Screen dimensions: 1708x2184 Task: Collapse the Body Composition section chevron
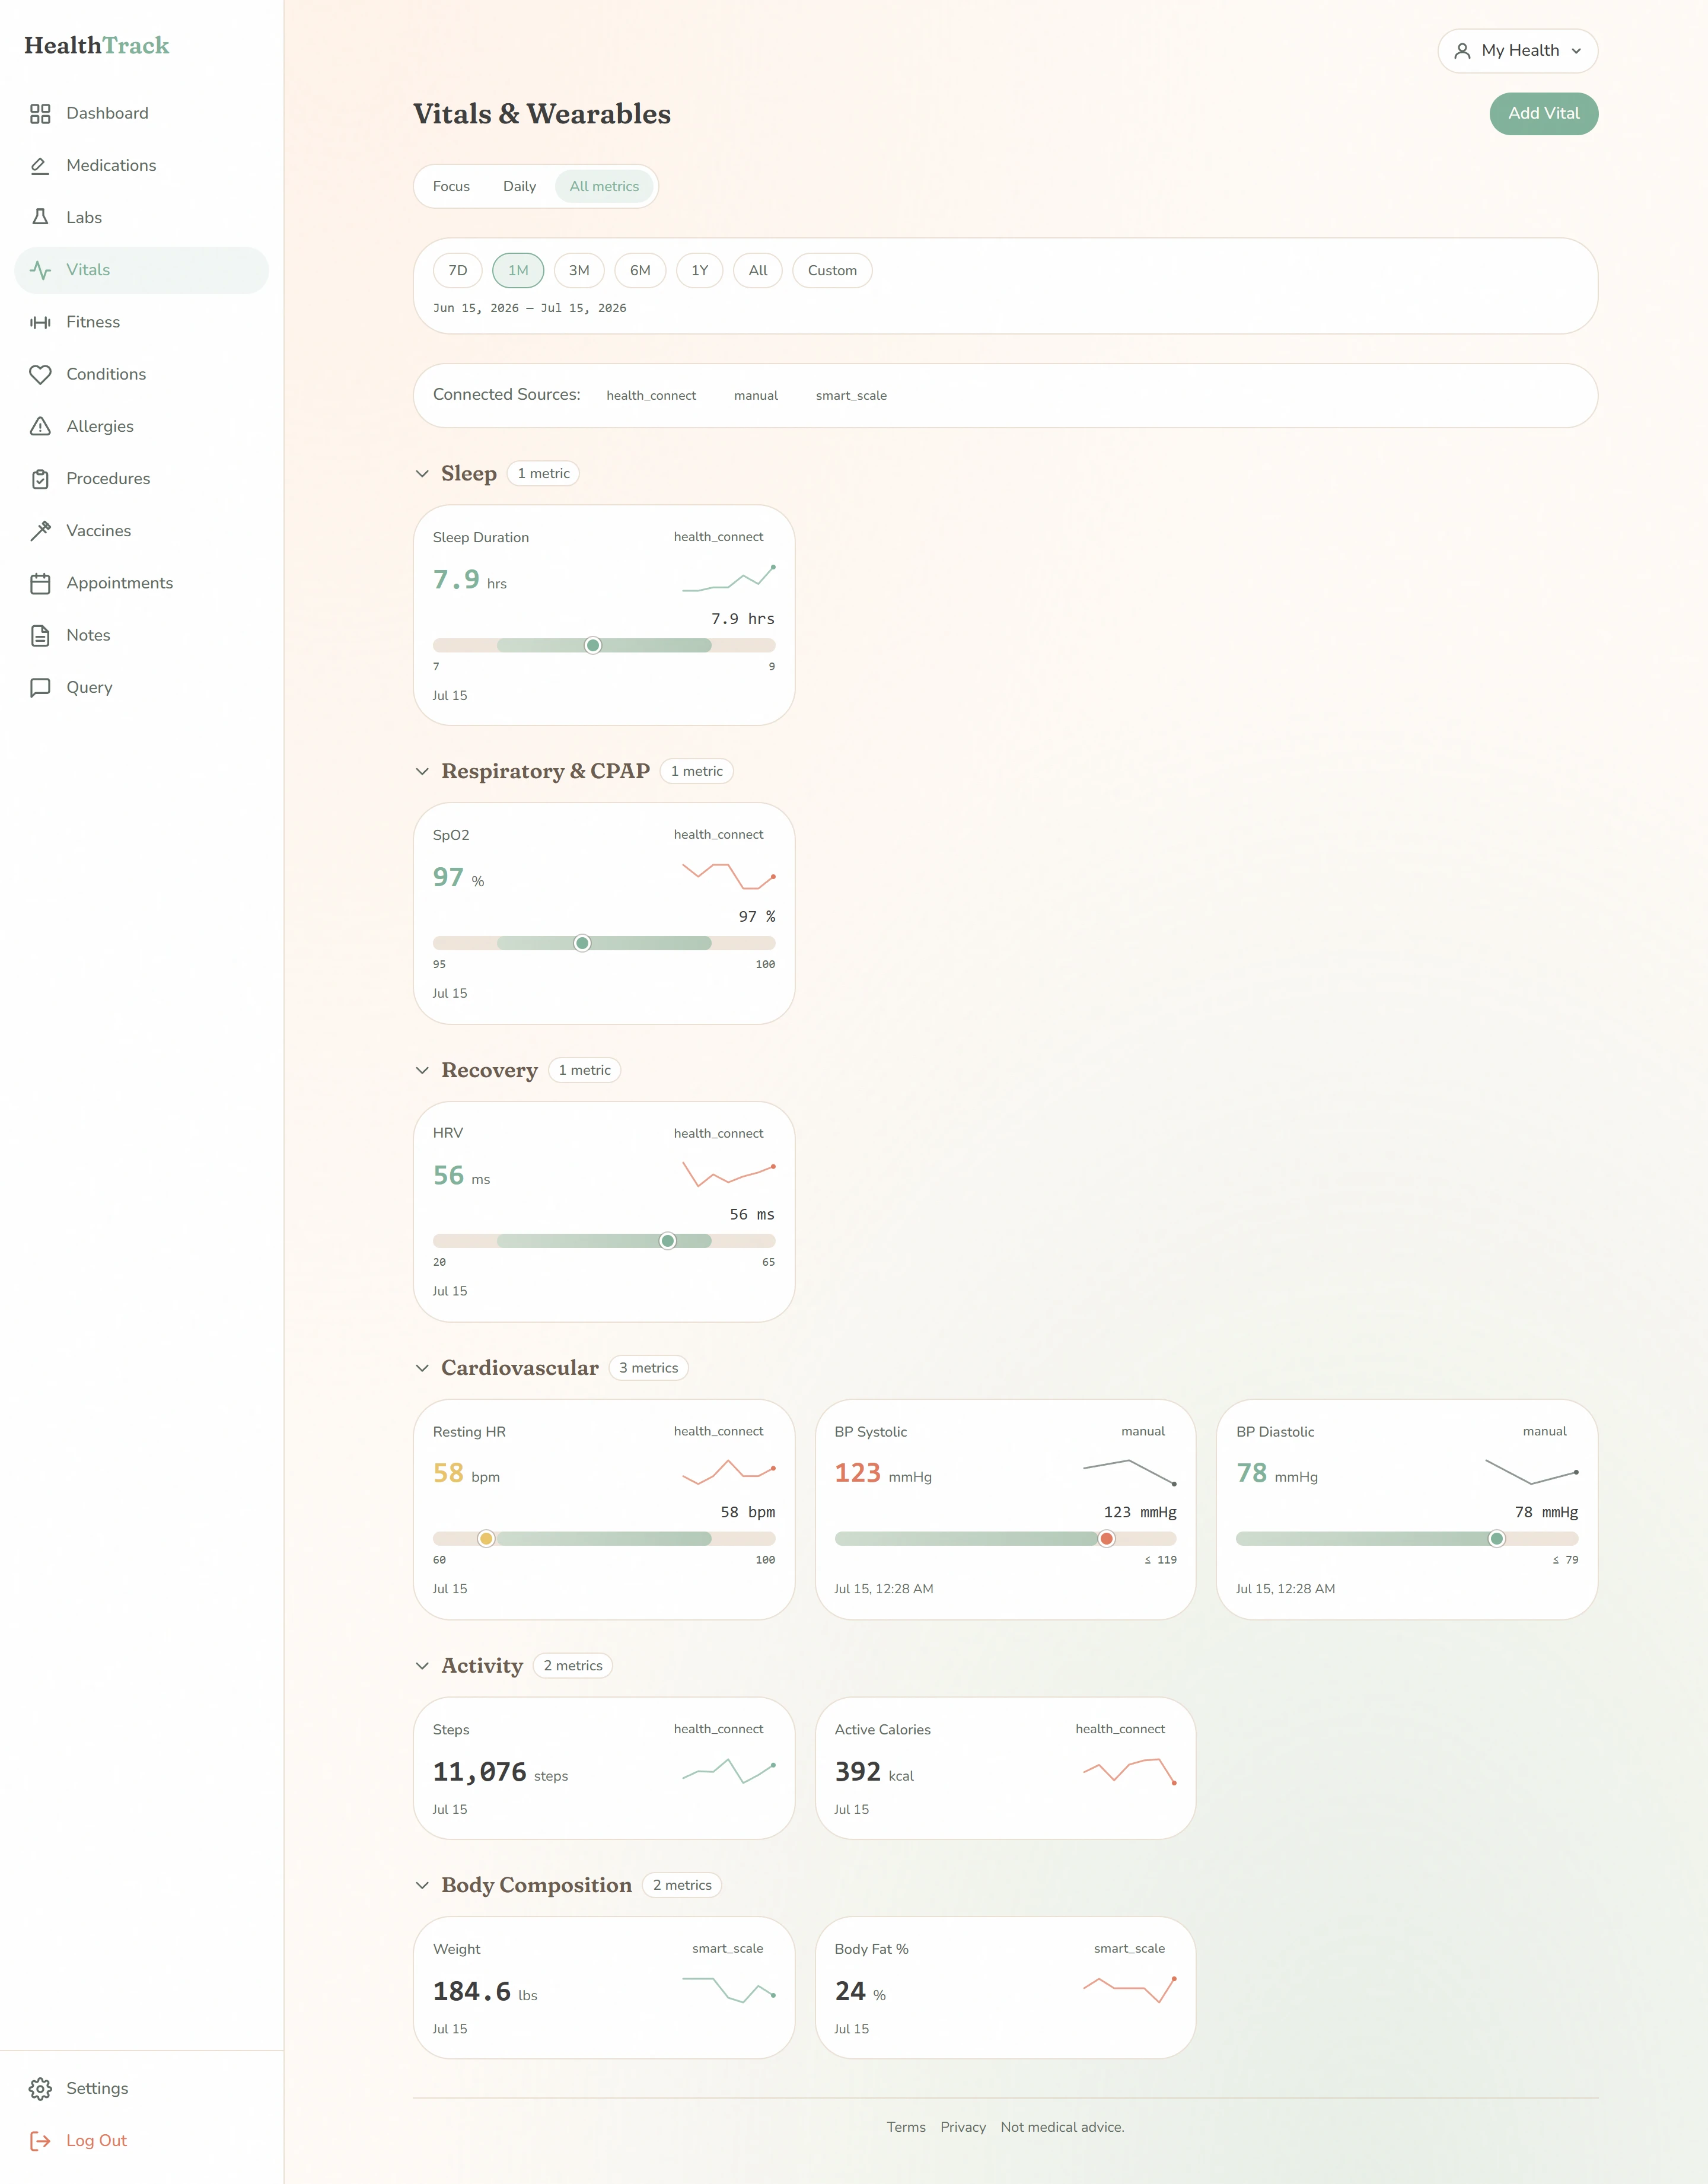pyautogui.click(x=422, y=1885)
